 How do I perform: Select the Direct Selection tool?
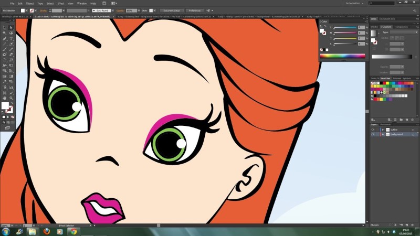(12, 27)
